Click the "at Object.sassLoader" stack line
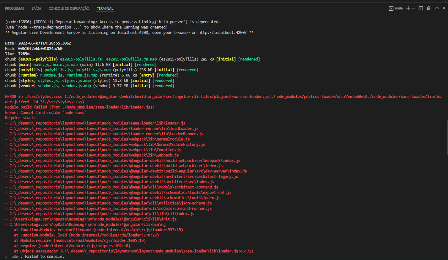448x260 pixels. click(x=134, y=251)
